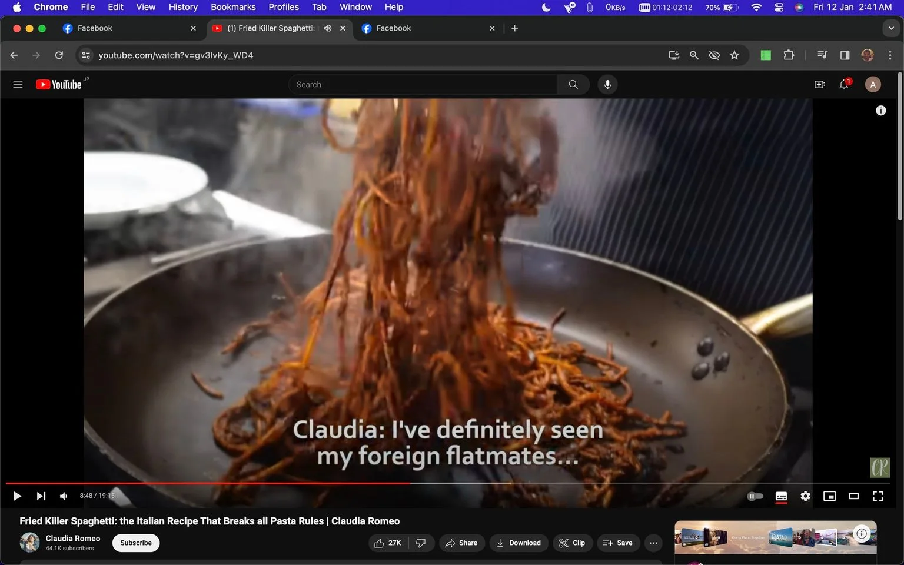Enter full screen mode

pos(878,496)
